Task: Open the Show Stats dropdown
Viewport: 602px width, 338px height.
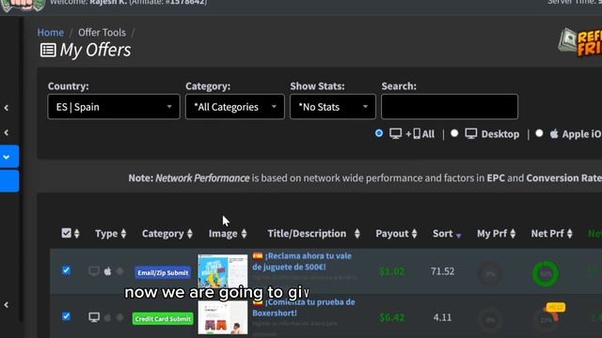Action: (x=333, y=107)
